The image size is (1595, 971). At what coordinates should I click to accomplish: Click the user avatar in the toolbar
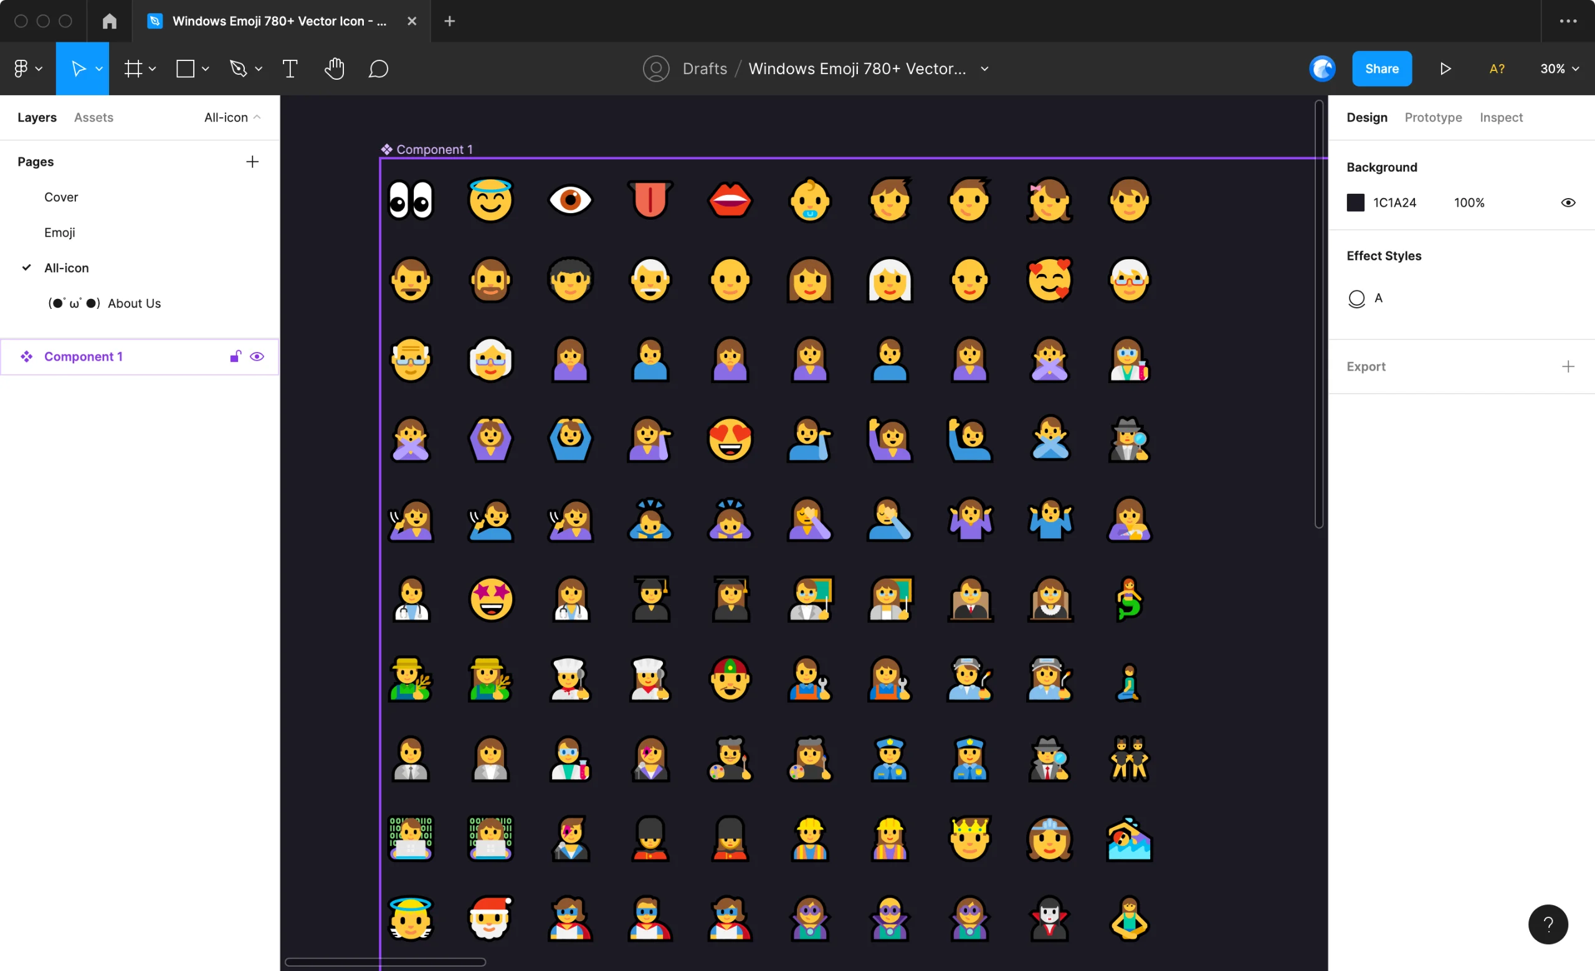[1322, 69]
